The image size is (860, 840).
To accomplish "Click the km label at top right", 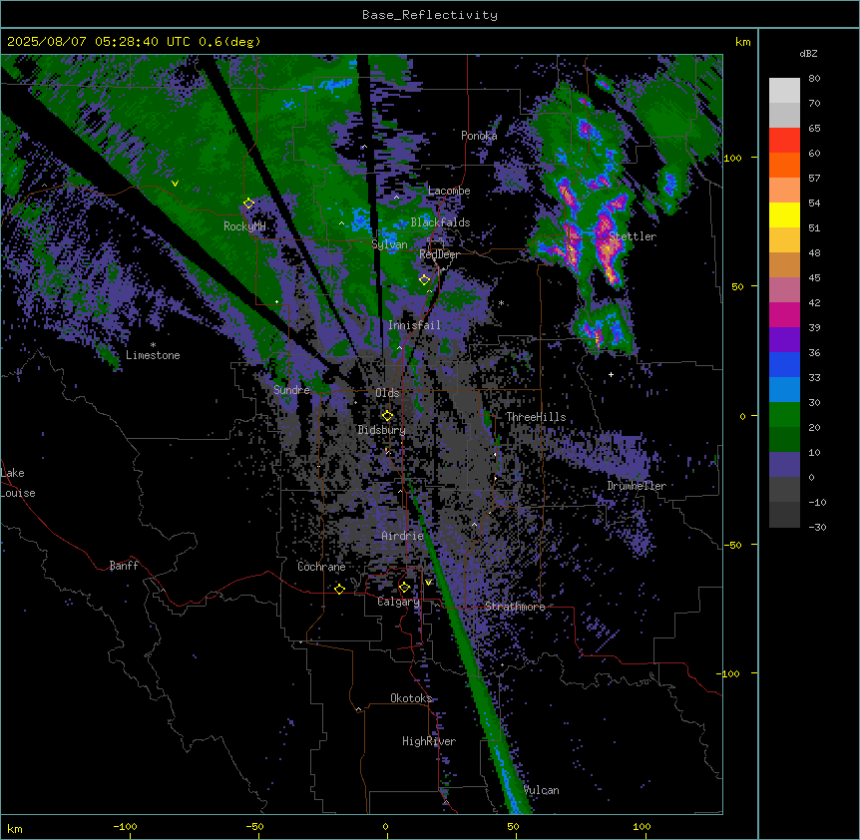I will (742, 42).
